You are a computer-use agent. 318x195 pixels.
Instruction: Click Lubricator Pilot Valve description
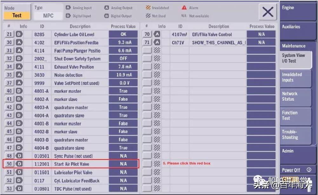pos(73,172)
